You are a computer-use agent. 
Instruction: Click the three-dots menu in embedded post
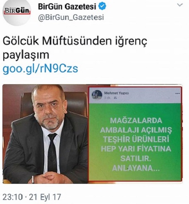coord(177,94)
